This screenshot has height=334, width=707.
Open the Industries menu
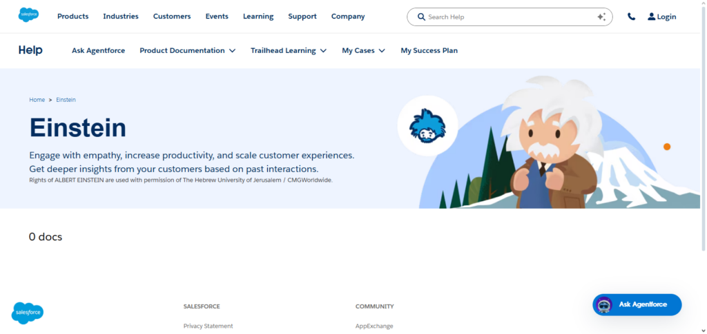[121, 16]
